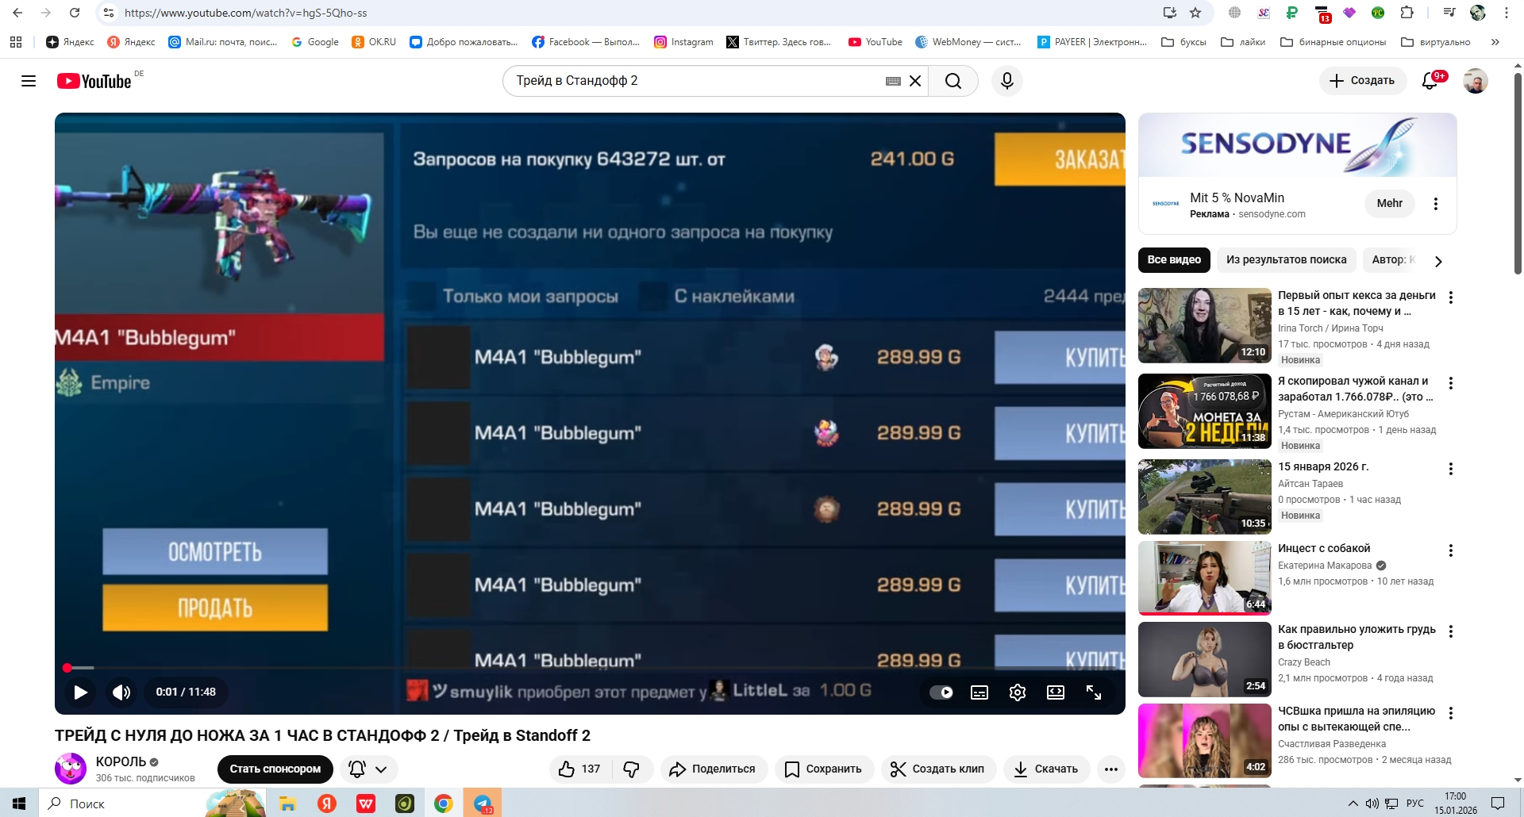Open the Chrome three-dot menu
Viewport: 1524px width, 817px height.
(x=1507, y=13)
